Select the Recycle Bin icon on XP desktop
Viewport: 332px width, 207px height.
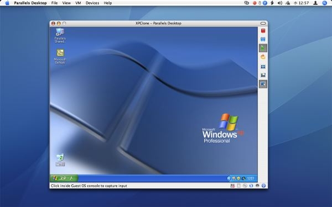[60, 160]
